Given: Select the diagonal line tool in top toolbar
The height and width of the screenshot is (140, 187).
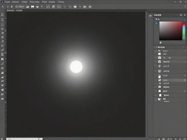Looking at the screenshot, I should click(48, 7).
